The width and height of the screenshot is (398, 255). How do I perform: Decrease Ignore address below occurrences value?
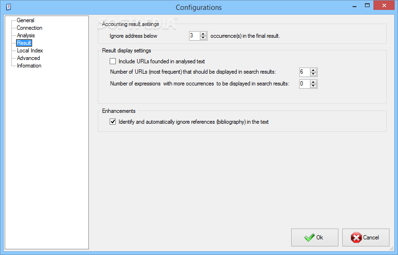(x=203, y=38)
